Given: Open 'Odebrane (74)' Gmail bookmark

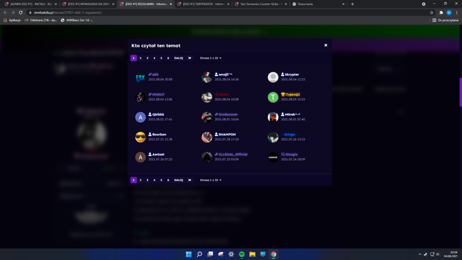Looking at the screenshot, I should pyautogui.click(x=41, y=20).
